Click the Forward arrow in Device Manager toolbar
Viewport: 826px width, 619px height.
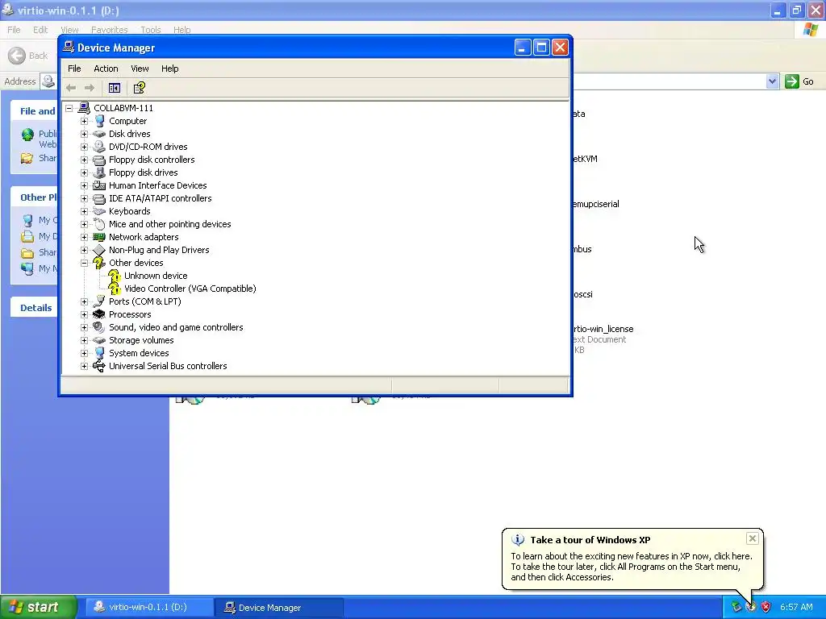pos(90,88)
